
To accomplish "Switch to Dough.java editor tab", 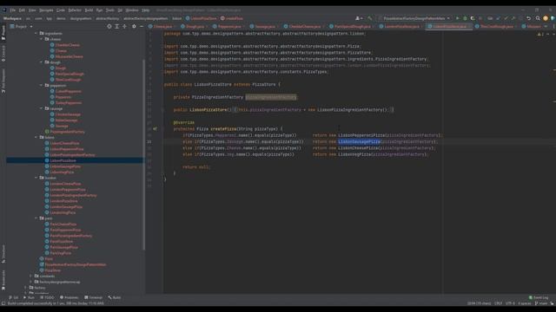I will 195,27.
